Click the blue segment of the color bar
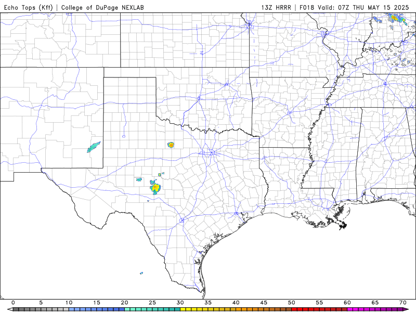Screen dimensions: 416x312 (x=97, y=309)
